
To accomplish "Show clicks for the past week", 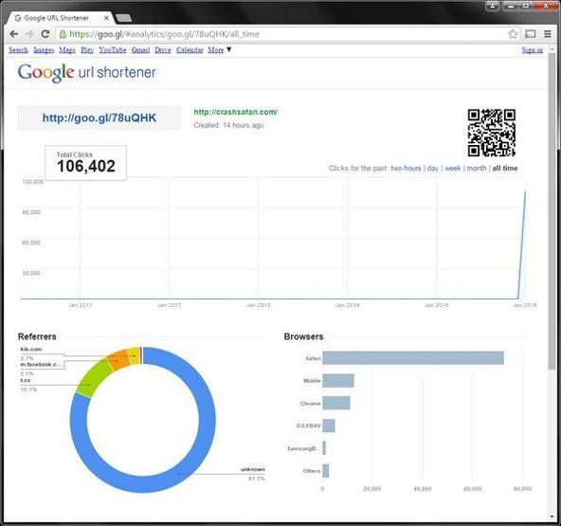I will pyautogui.click(x=453, y=168).
